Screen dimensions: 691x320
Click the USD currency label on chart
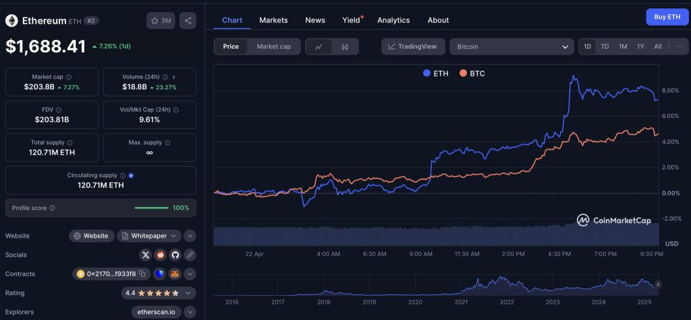coord(671,244)
